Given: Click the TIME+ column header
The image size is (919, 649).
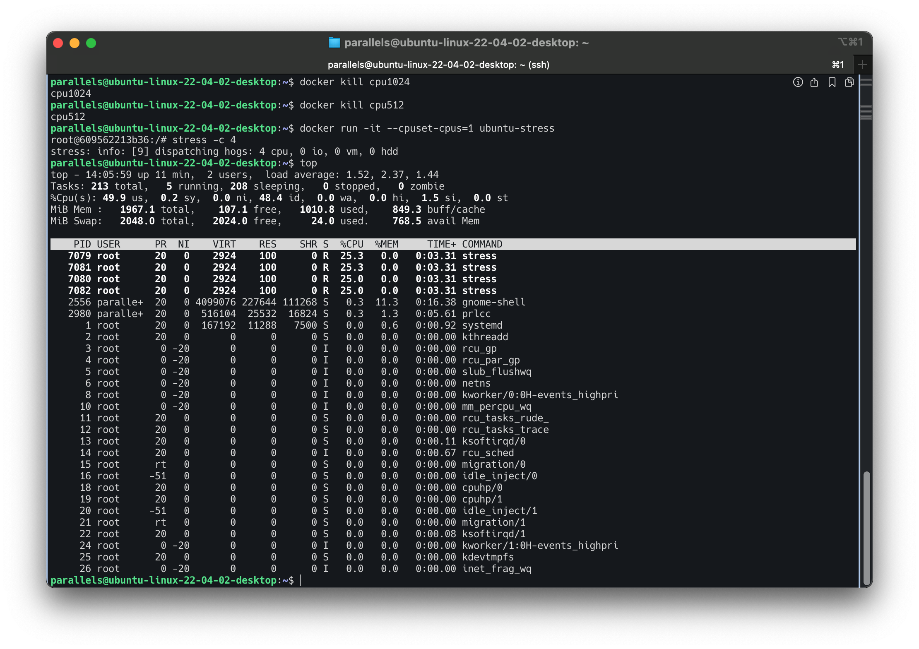Looking at the screenshot, I should coord(441,244).
